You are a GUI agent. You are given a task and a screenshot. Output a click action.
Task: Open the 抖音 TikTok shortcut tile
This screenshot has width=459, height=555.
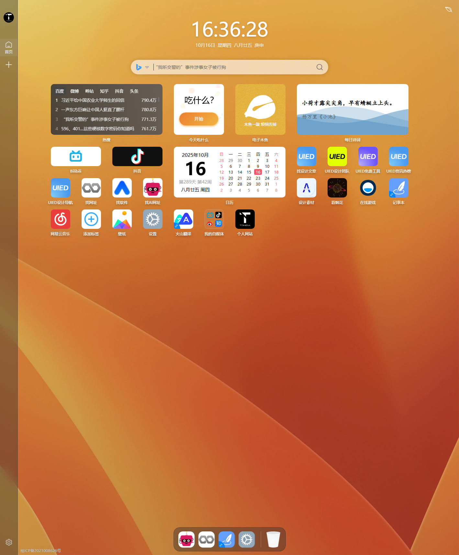[137, 156]
